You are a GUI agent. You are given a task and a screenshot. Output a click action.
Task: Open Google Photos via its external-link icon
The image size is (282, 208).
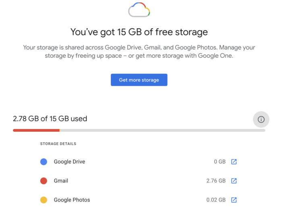234,200
